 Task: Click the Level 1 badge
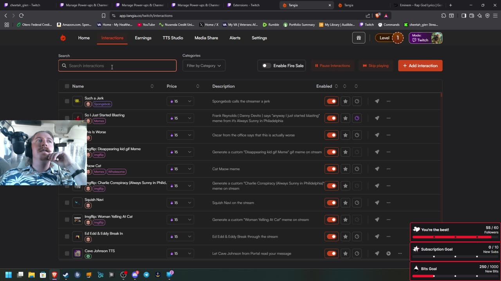pos(389,38)
